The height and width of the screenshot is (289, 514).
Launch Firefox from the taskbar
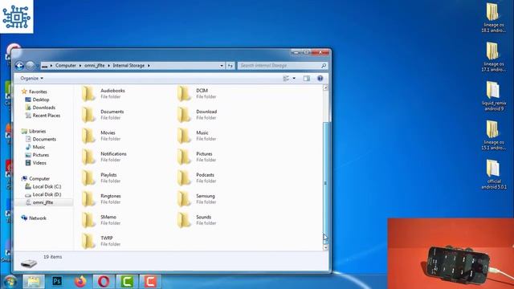click(80, 281)
